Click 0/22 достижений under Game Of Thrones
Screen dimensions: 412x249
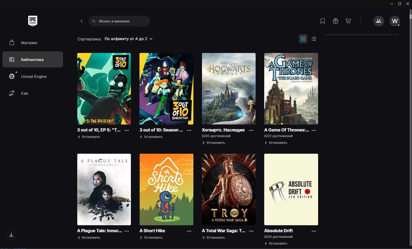[278, 136]
